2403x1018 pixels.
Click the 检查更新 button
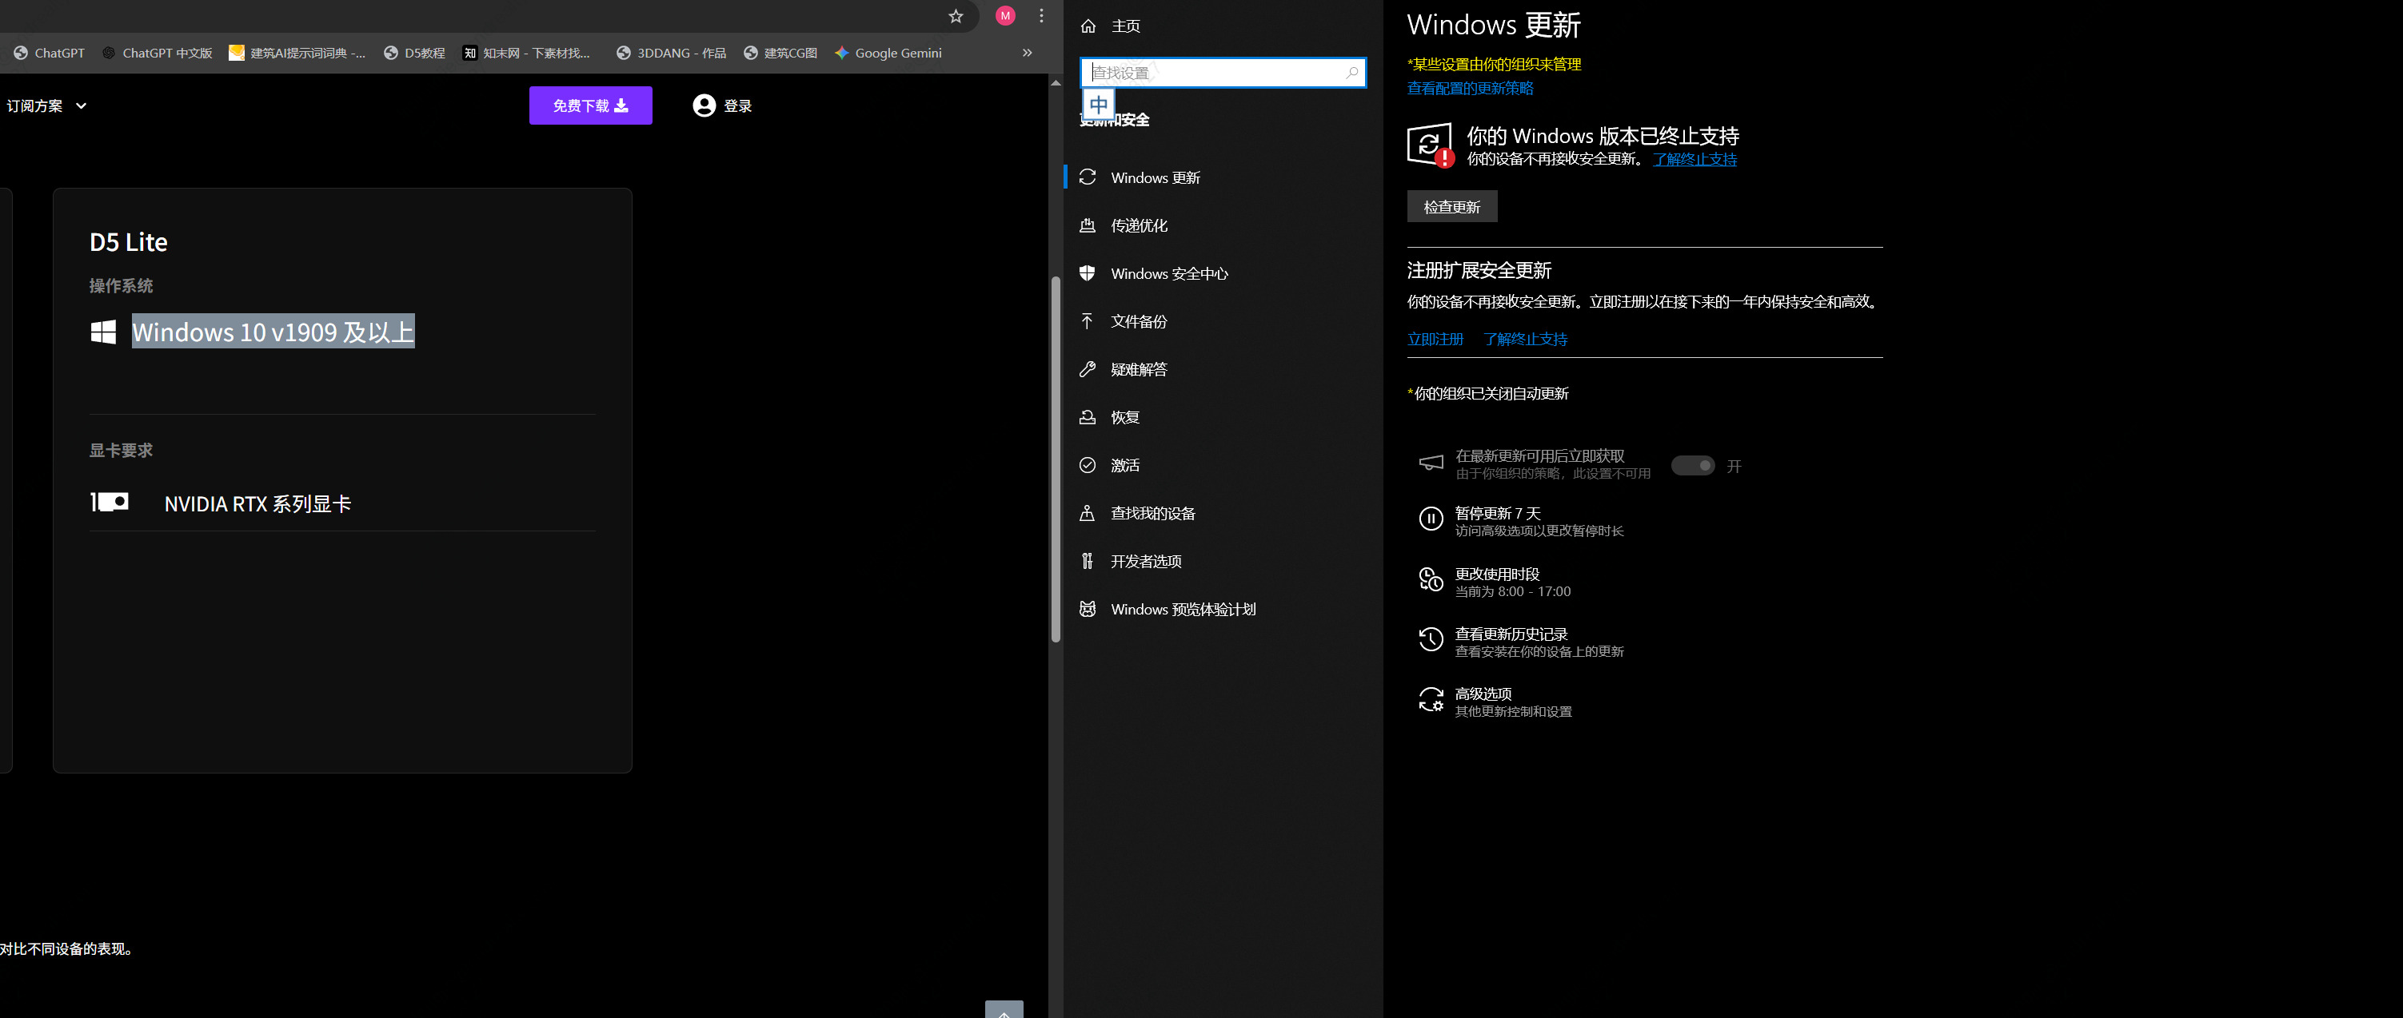click(1451, 207)
